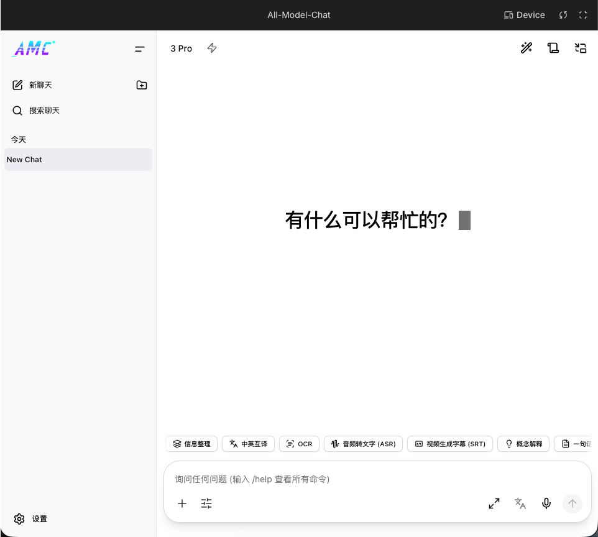Open 设置 settings in sidebar
This screenshot has height=537, width=598.
click(x=30, y=519)
